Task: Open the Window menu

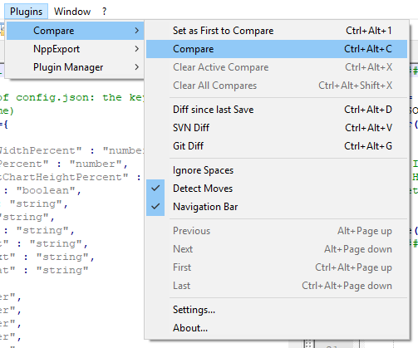Action: pos(72,12)
